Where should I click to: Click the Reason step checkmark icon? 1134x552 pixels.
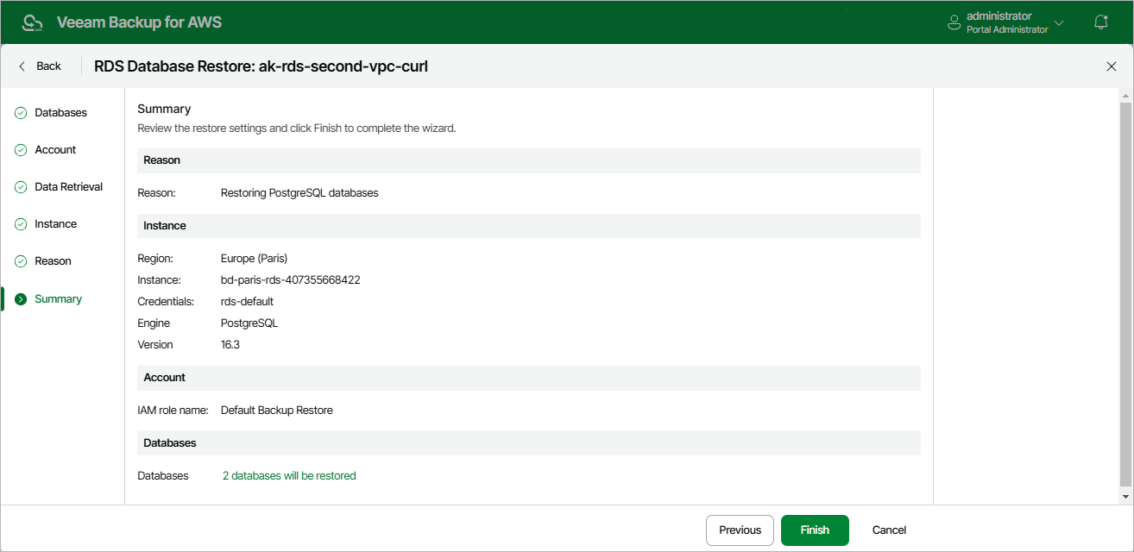coord(21,261)
